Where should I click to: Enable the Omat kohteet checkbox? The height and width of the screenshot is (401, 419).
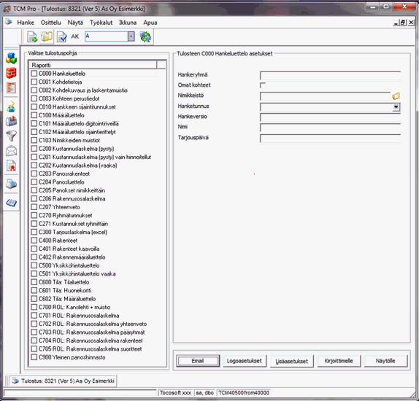pyautogui.click(x=263, y=85)
